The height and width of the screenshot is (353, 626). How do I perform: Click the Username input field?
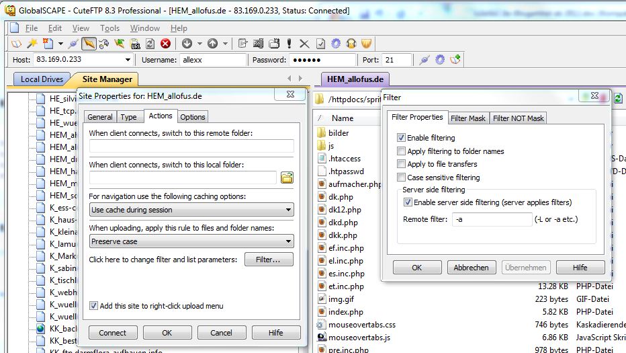(x=213, y=60)
